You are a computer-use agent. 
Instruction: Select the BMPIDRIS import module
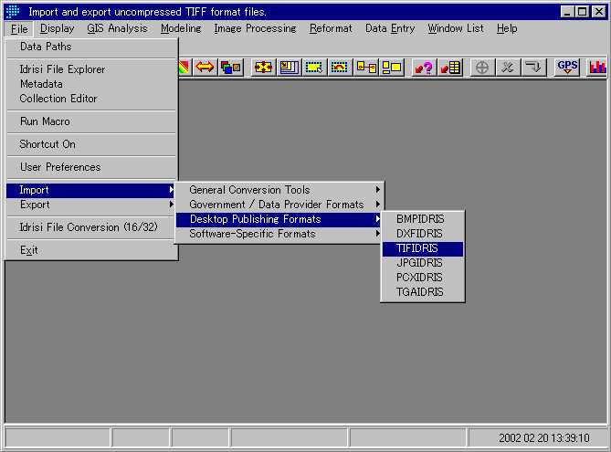coord(423,219)
